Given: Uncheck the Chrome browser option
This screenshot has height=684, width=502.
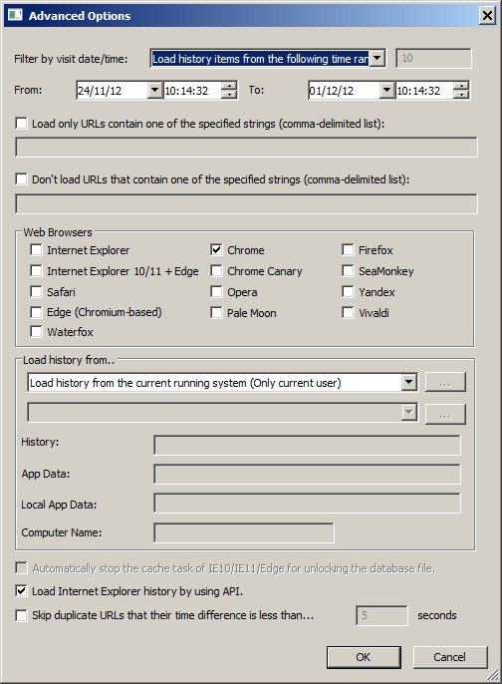Looking at the screenshot, I should 216,250.
